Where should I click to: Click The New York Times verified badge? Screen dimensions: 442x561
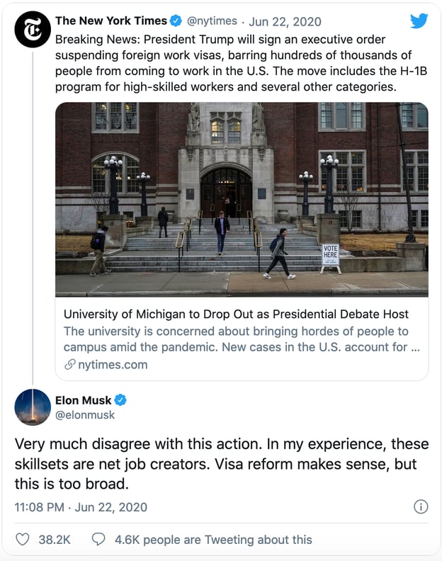[x=176, y=21]
